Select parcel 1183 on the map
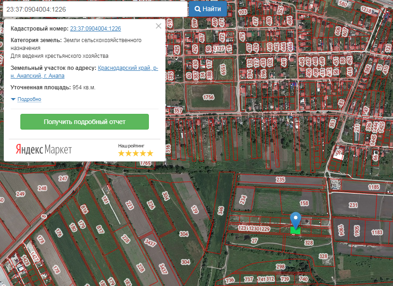 coord(377,232)
